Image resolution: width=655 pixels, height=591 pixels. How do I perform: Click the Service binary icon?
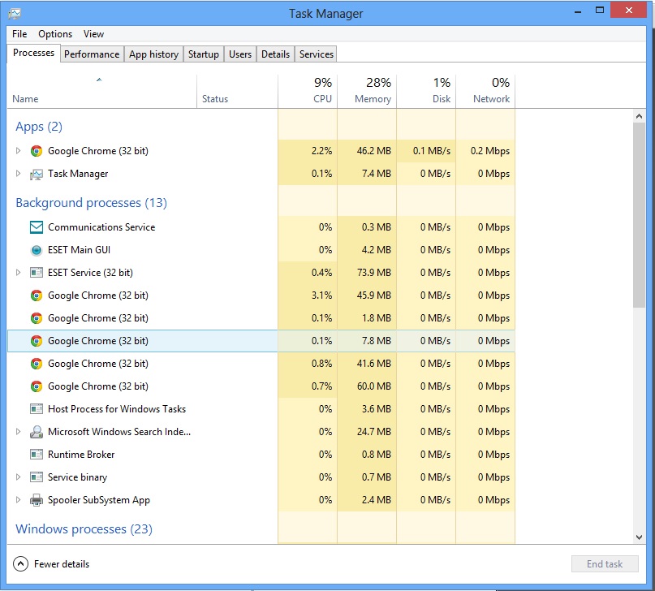coord(37,477)
